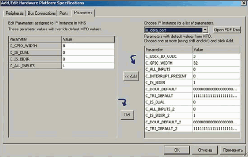Click the Parameters tab
The height and width of the screenshot is (157, 248).
[83, 13]
